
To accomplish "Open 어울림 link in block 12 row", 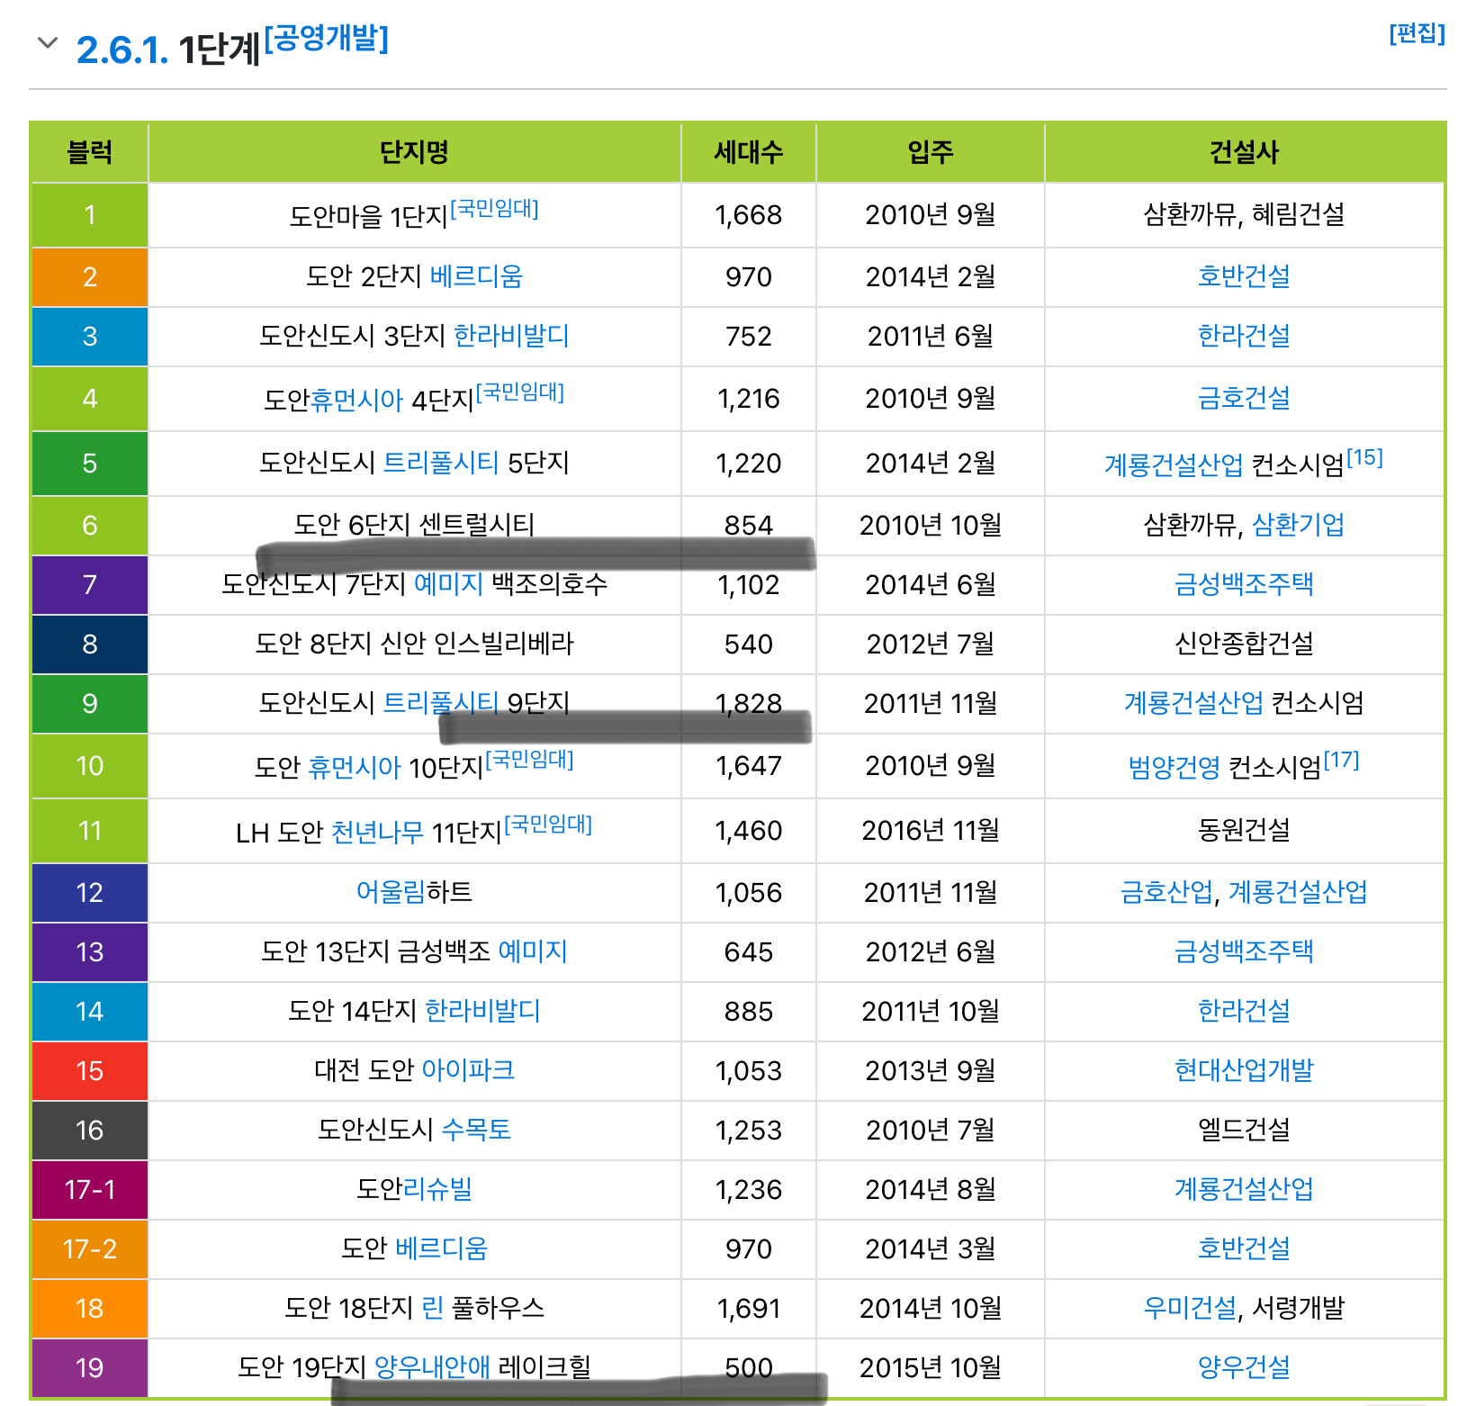I will tap(391, 892).
